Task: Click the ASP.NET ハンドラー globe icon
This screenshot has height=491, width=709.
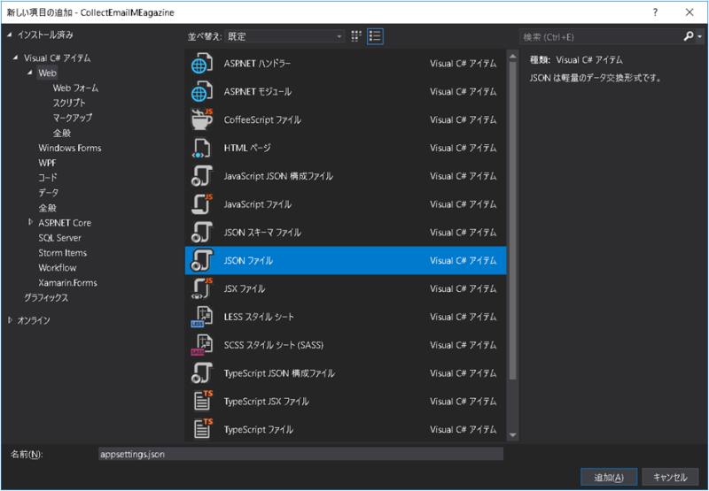Action: 202,64
